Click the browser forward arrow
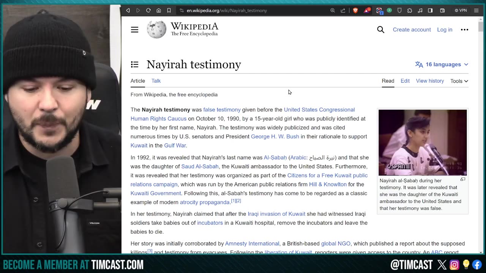486x273 pixels. tap(138, 11)
